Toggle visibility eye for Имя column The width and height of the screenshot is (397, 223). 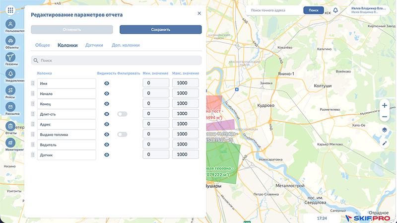point(107,83)
